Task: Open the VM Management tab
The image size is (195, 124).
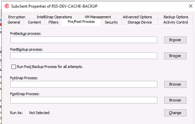Action: click(x=98, y=17)
